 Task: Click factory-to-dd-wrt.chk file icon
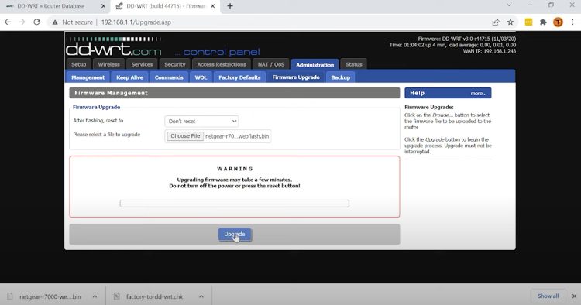tap(116, 296)
